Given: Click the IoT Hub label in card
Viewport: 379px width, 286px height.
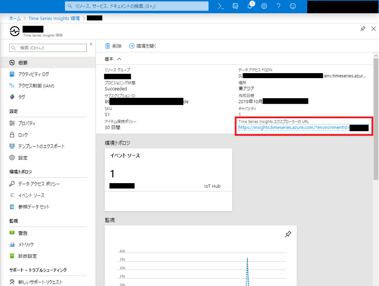Looking at the screenshot, I should click(212, 186).
